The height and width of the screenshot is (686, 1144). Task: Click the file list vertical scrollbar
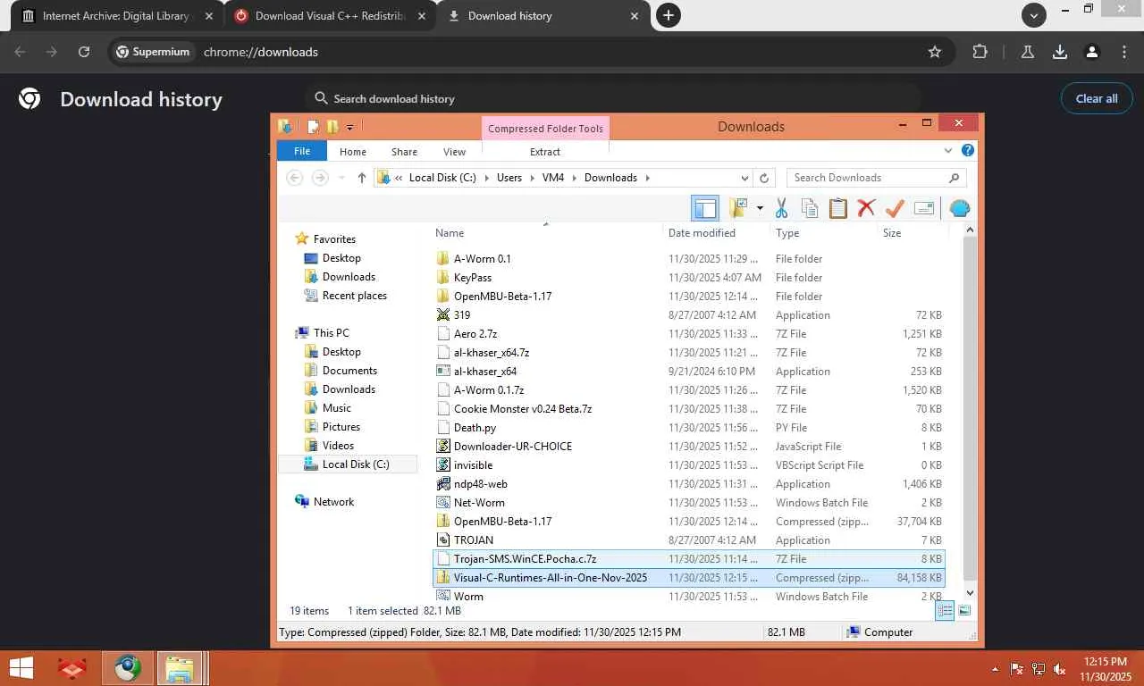coord(971,411)
